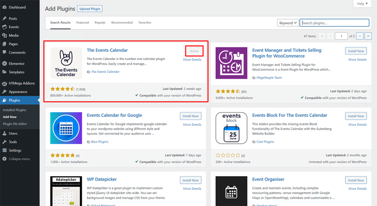Click the Collapse menu arrow icon
The width and height of the screenshot is (377, 206).
click(4, 159)
